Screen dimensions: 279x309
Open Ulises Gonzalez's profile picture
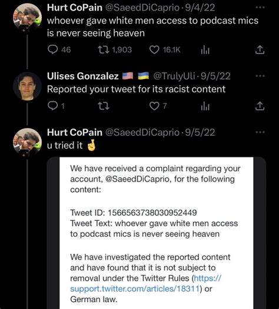click(28, 86)
